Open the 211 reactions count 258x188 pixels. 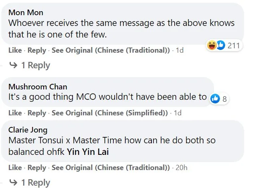[x=233, y=46]
